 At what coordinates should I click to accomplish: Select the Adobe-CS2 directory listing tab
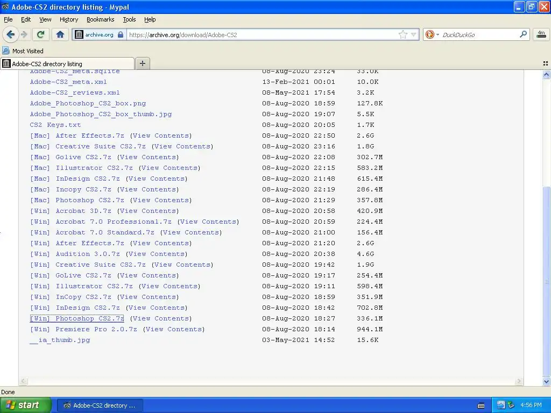click(x=67, y=63)
